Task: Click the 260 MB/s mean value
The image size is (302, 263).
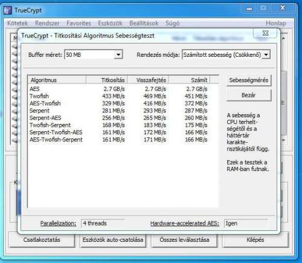Action: click(196, 118)
